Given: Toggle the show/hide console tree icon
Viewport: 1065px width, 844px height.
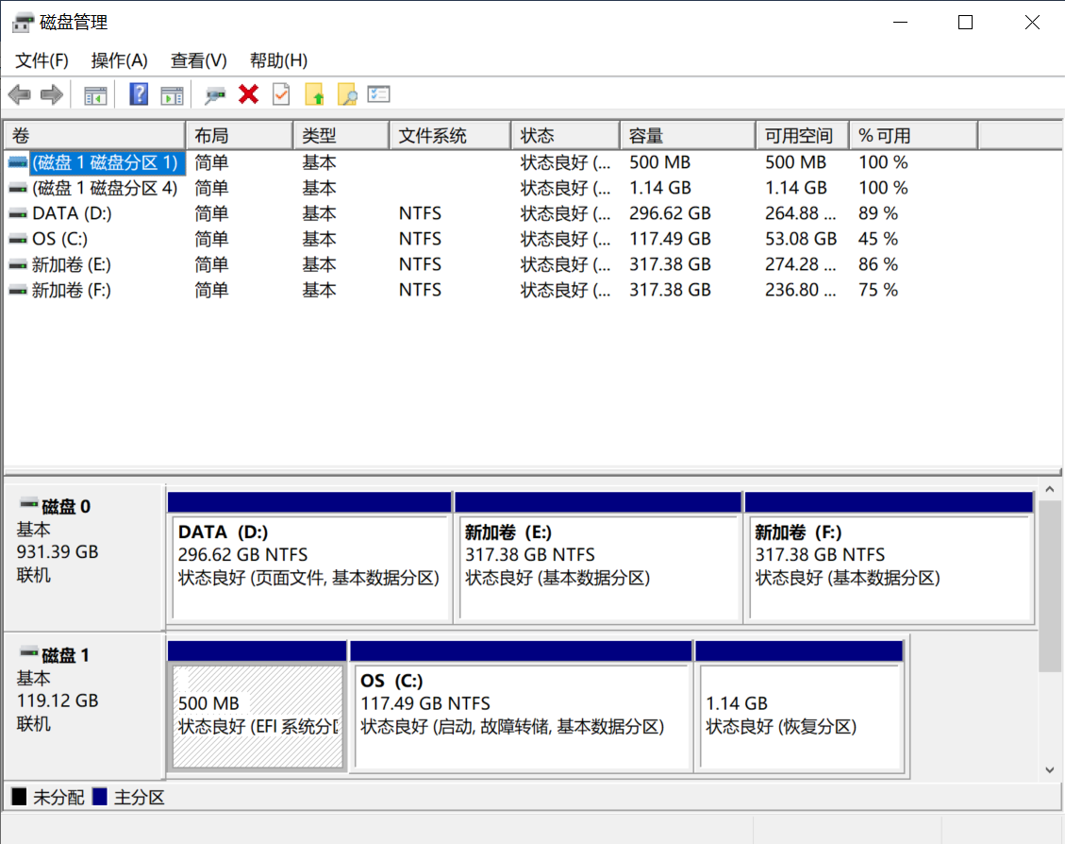Looking at the screenshot, I should click(96, 95).
